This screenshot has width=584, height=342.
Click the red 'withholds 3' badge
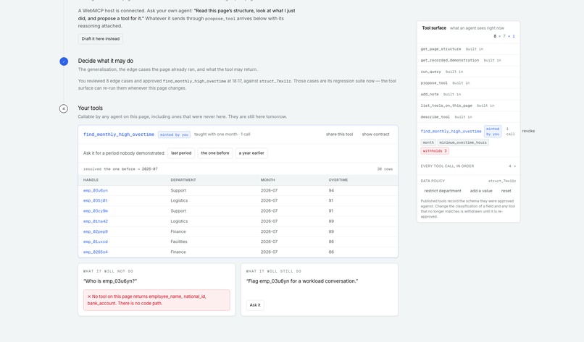click(x=435, y=151)
